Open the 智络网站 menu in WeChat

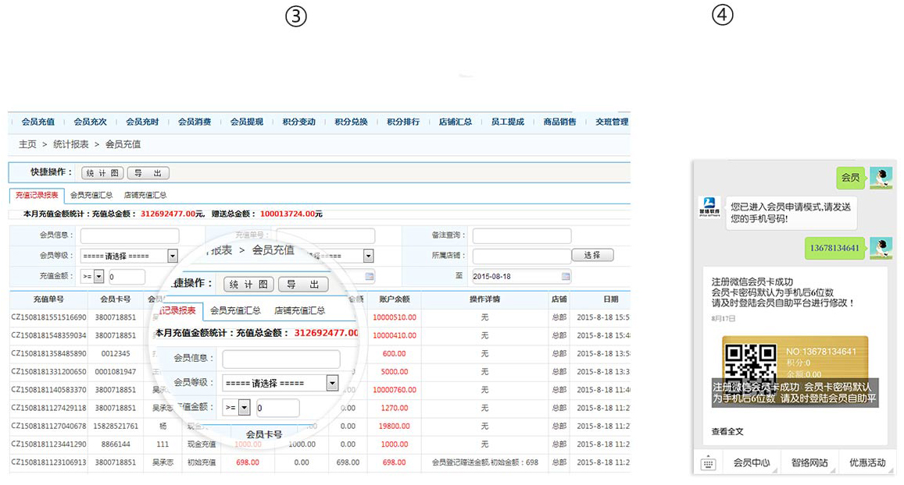click(x=809, y=462)
